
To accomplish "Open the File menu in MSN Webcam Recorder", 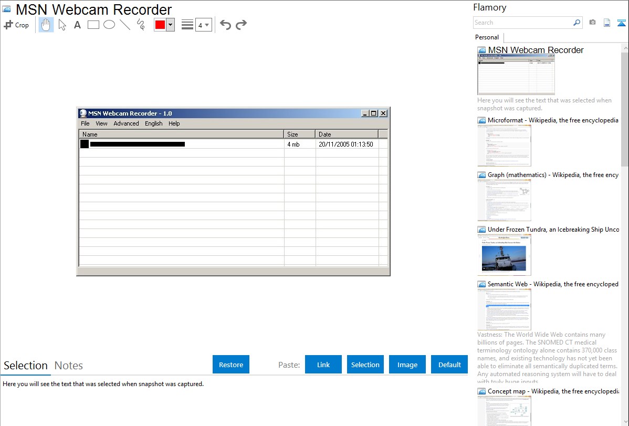I will (85, 123).
